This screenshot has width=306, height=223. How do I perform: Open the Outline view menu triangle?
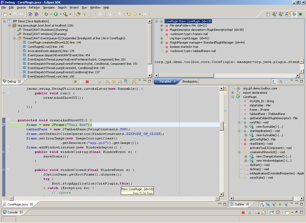(x=292, y=203)
